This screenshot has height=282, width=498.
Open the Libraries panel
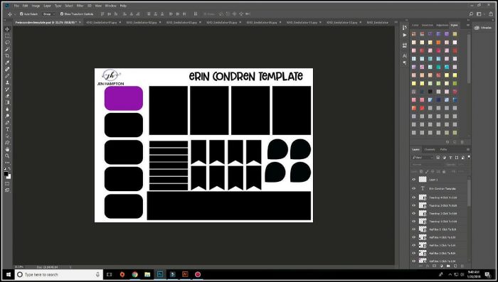[x=483, y=28]
